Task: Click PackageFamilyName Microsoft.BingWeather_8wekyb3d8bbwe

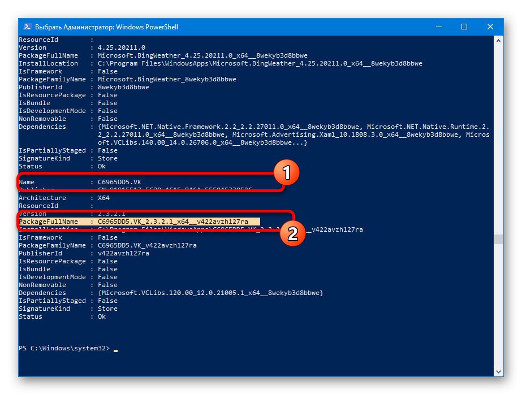Action: (167, 79)
